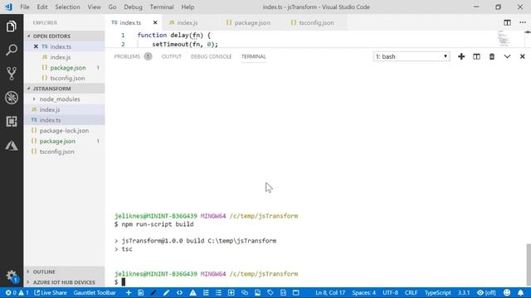Open the feedback smiley in status bar
The height and width of the screenshot is (298, 531).
coord(507,292)
